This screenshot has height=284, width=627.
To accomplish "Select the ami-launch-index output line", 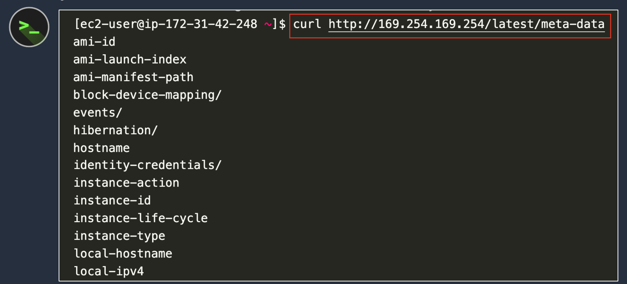I will click(x=130, y=60).
